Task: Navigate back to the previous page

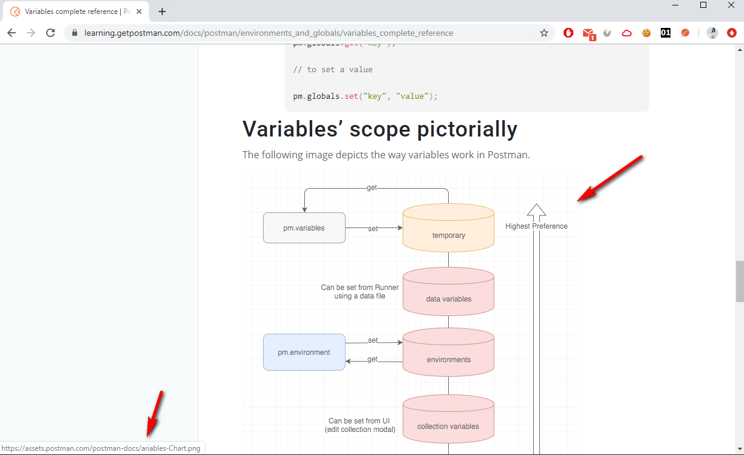Action: tap(12, 33)
